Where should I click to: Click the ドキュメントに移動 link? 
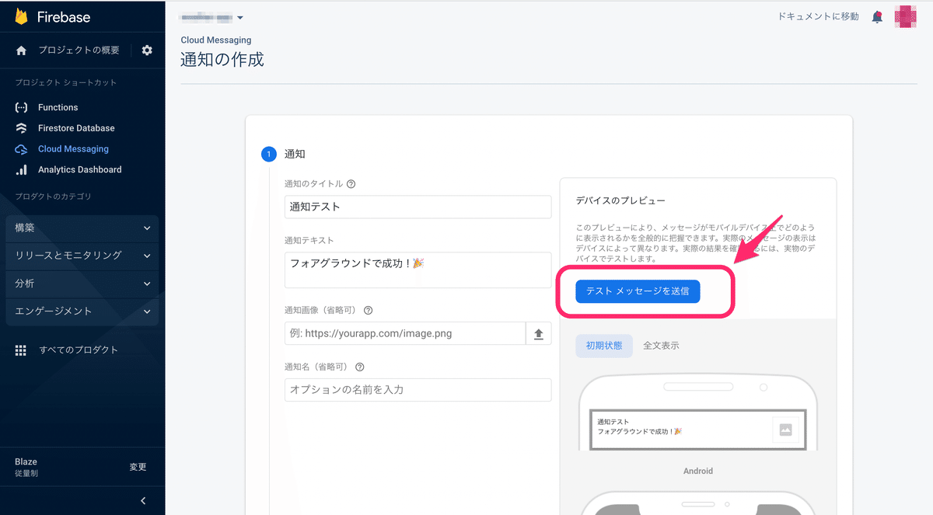click(x=818, y=16)
